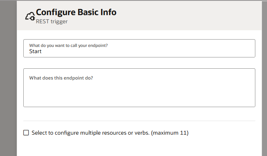Click the 'Configure Basic Info' heading

click(x=76, y=12)
